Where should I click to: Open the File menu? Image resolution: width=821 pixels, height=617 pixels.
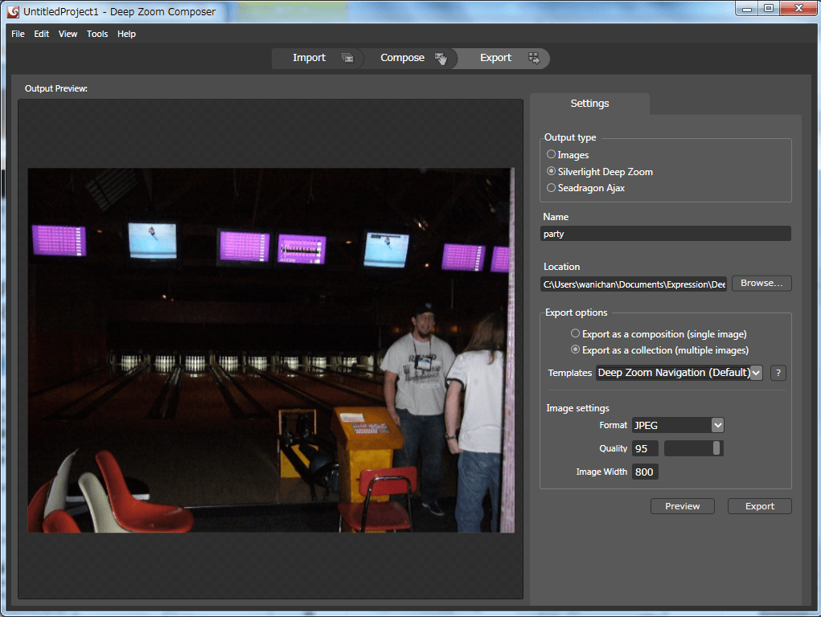pyautogui.click(x=18, y=34)
